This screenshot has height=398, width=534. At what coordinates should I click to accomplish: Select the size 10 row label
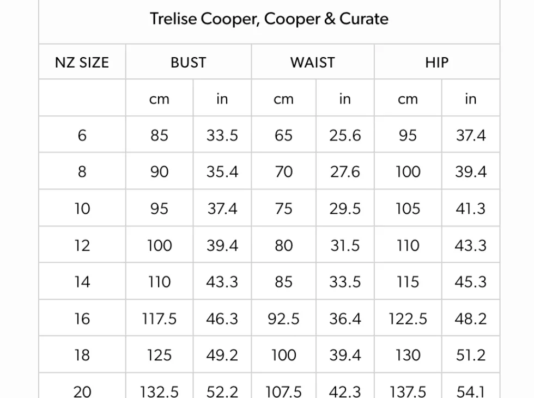82,209
